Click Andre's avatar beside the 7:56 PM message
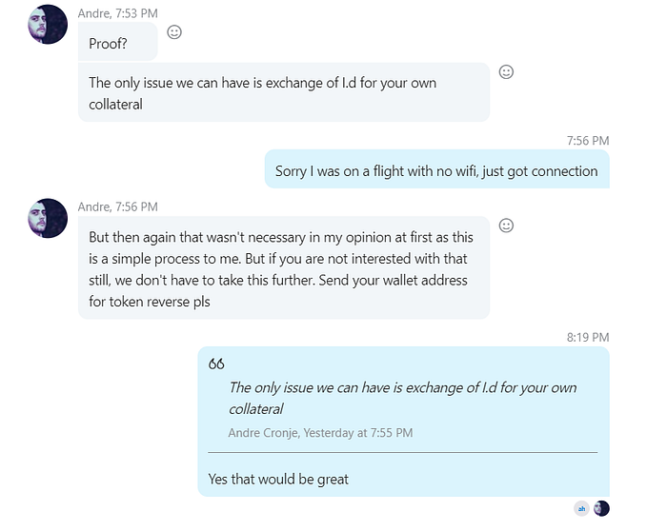This screenshot has height=531, width=667. pyautogui.click(x=48, y=218)
